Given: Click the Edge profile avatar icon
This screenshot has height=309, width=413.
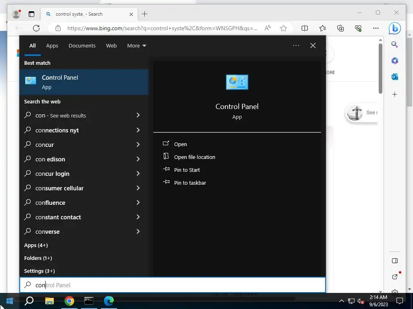Looking at the screenshot, I should point(16,14).
